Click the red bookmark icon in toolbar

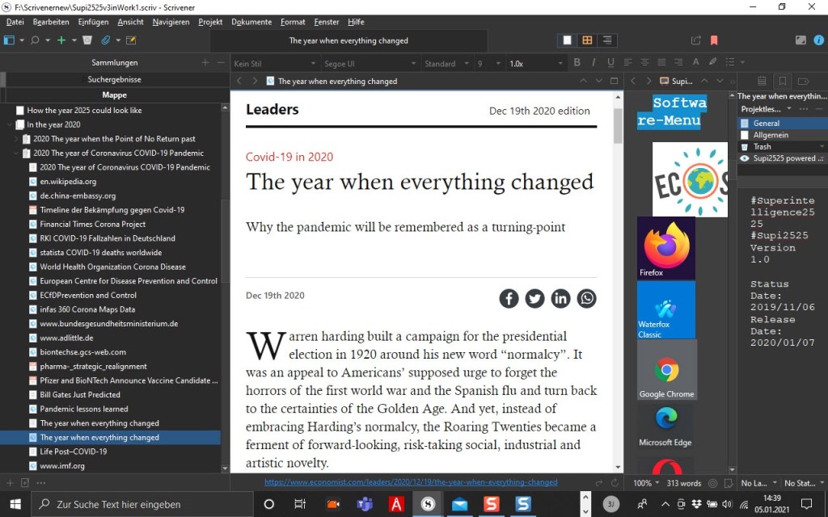714,40
